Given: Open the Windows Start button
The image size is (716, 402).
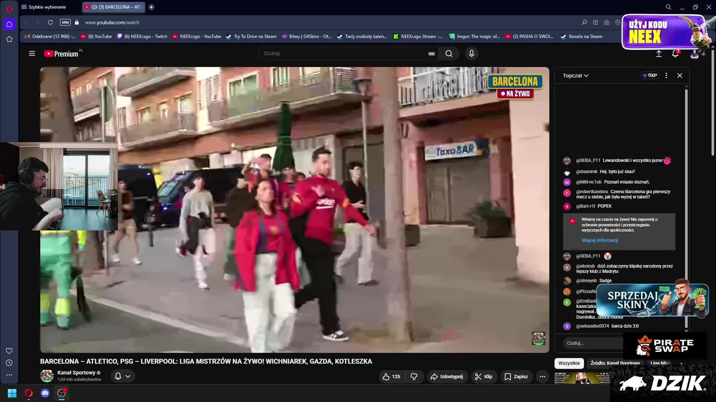Looking at the screenshot, I should click(12, 393).
